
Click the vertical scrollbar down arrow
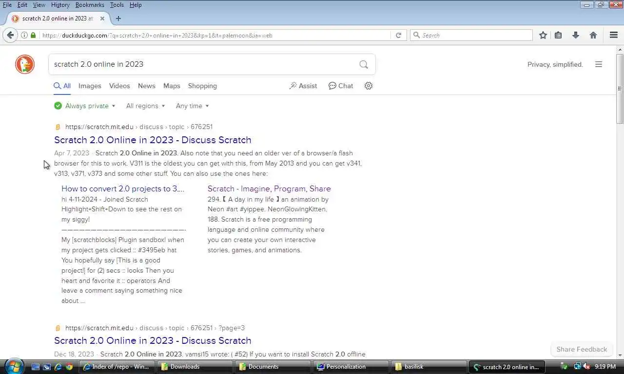(620, 355)
